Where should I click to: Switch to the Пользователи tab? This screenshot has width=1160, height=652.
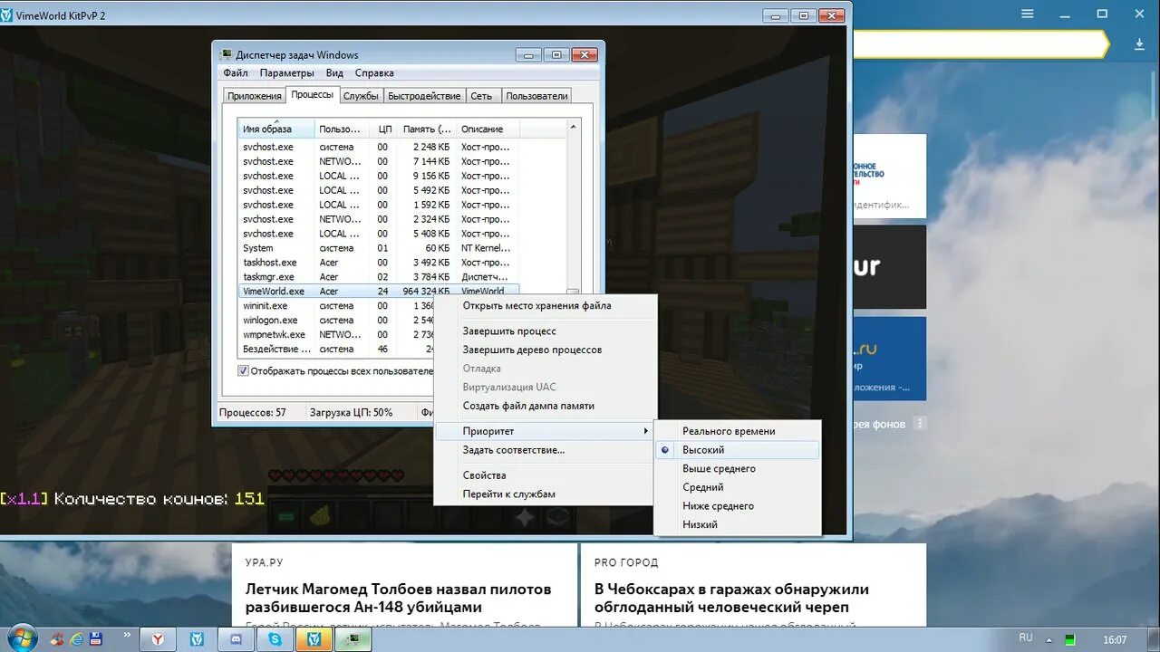pos(536,96)
